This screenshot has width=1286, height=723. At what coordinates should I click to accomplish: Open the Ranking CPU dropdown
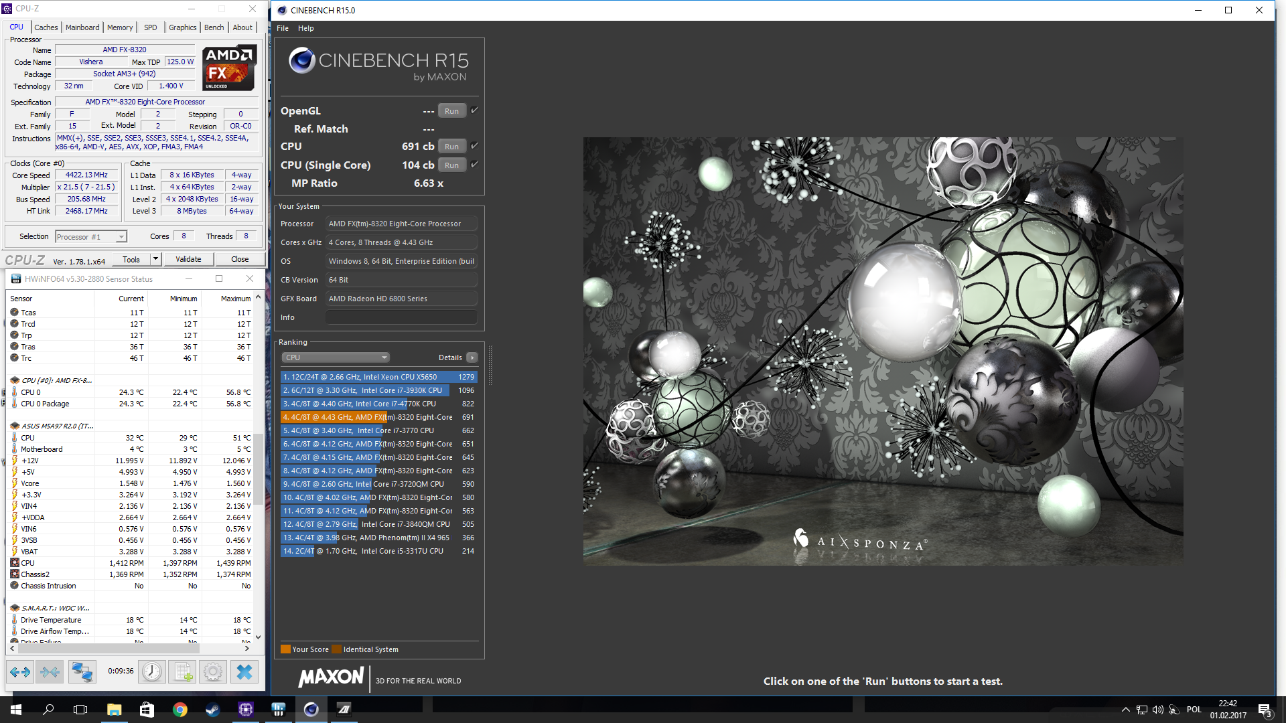point(335,357)
